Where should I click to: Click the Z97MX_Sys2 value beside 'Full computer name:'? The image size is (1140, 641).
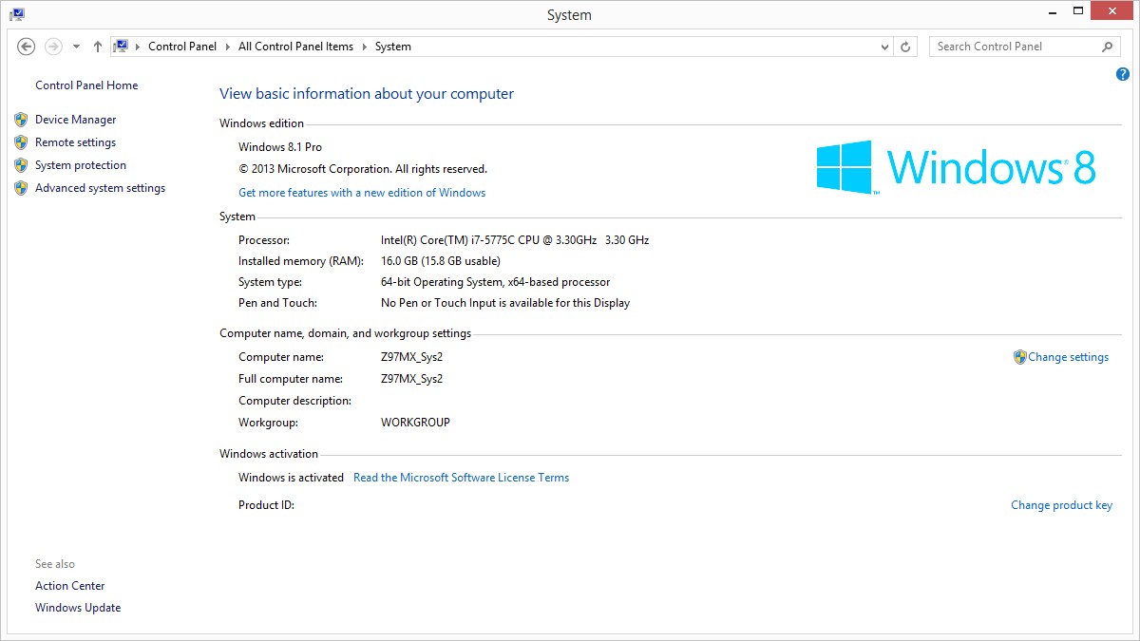[x=412, y=379]
